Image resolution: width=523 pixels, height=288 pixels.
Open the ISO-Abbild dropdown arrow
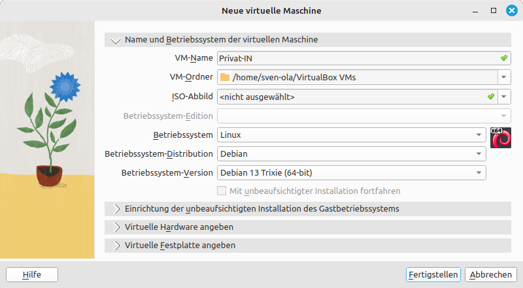point(504,97)
